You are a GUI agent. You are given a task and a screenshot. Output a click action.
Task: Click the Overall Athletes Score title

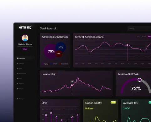point(89,37)
